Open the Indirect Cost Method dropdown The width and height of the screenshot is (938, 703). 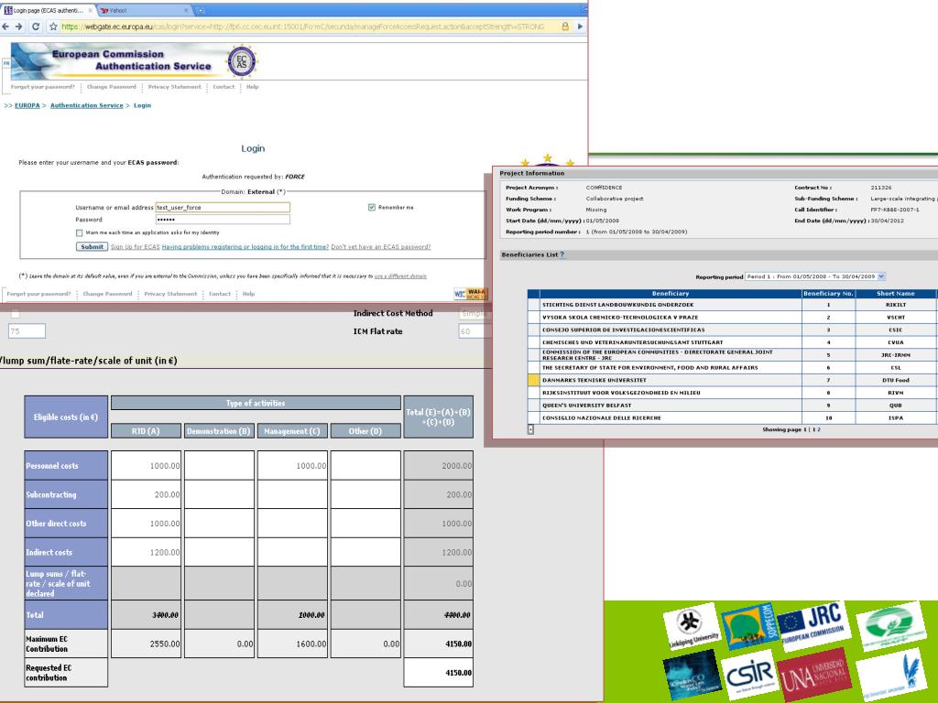coord(475,313)
